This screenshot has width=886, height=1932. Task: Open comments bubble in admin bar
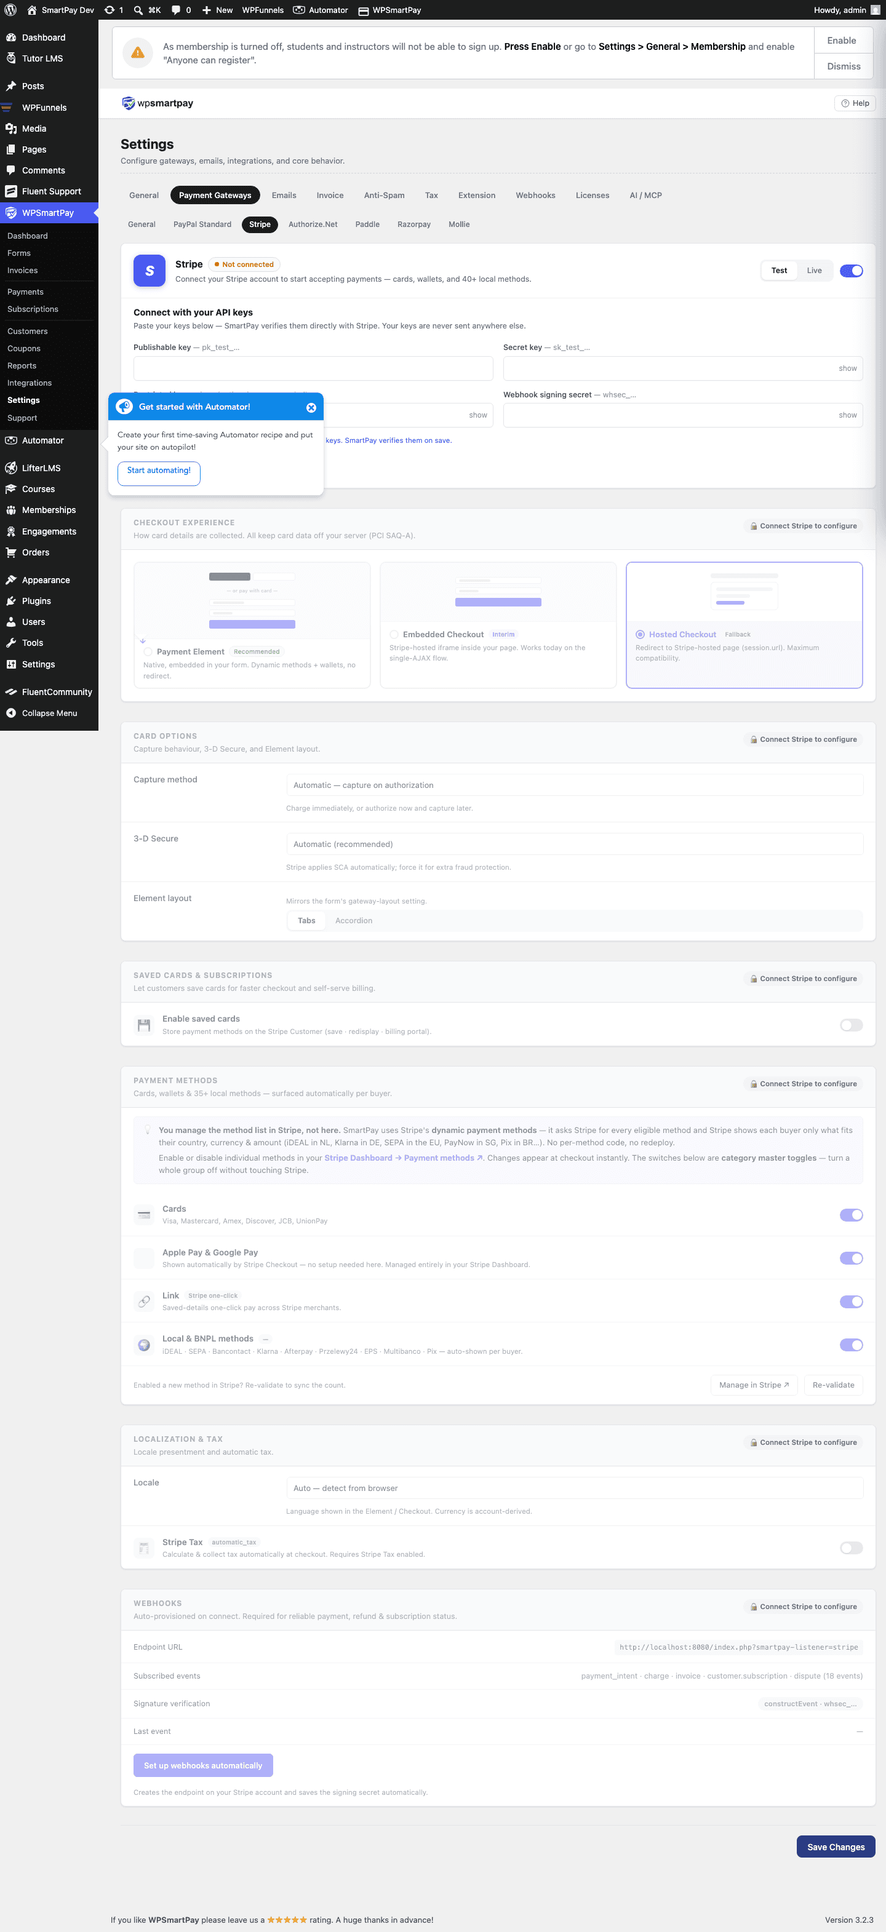point(175,10)
